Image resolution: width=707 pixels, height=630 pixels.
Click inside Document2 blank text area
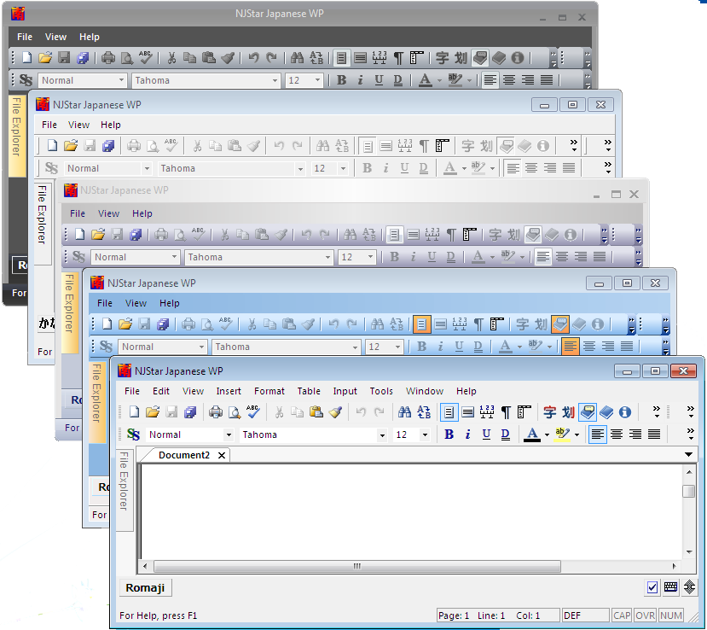pos(411,510)
